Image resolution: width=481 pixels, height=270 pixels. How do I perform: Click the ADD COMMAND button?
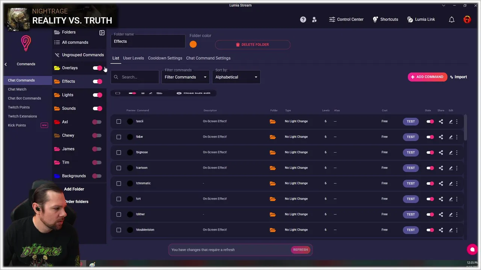(427, 77)
